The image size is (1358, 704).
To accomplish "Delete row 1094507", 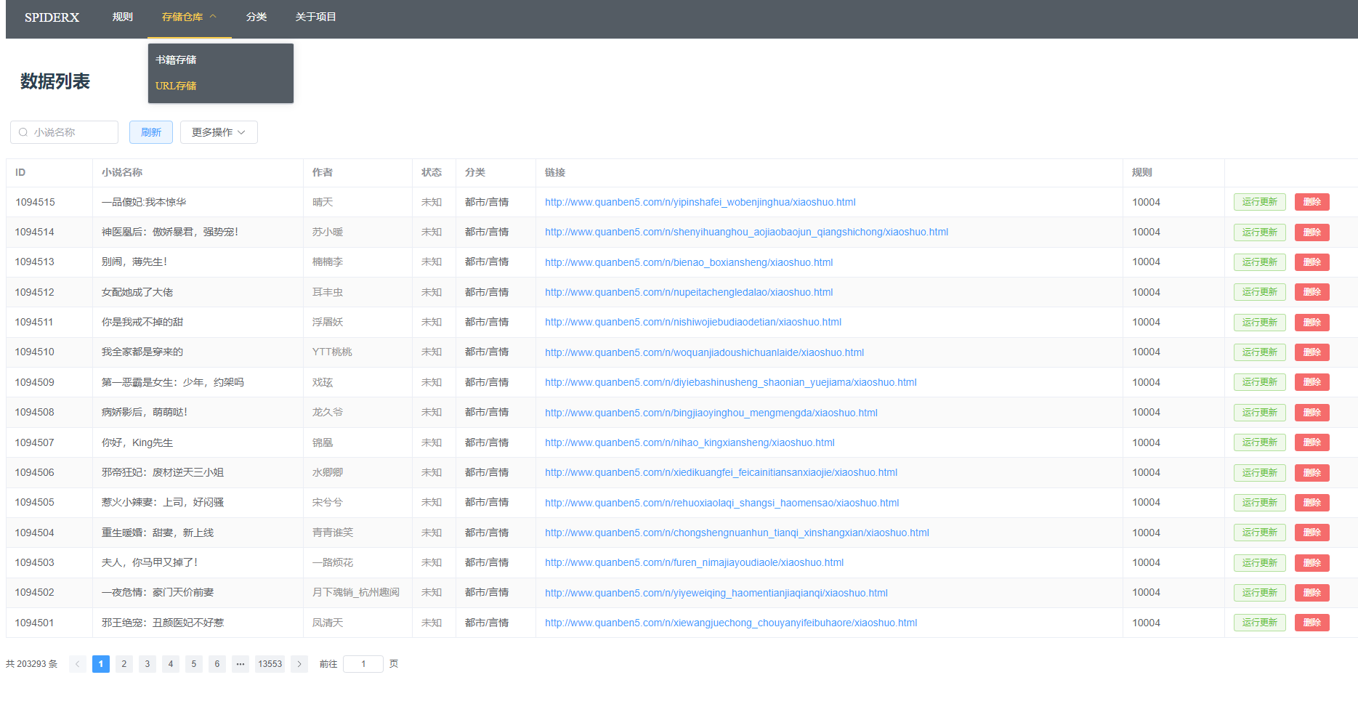I will (x=1312, y=442).
